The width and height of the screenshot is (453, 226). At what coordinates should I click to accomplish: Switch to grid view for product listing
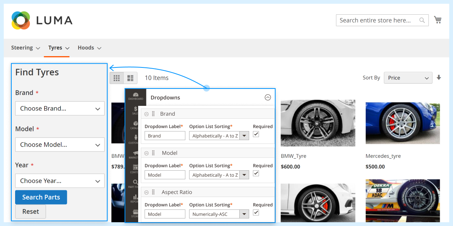tap(117, 78)
